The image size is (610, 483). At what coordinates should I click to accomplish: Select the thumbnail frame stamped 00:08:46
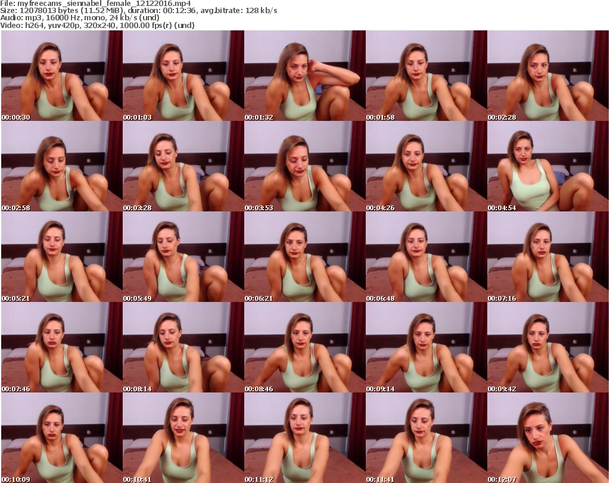tap(305, 347)
